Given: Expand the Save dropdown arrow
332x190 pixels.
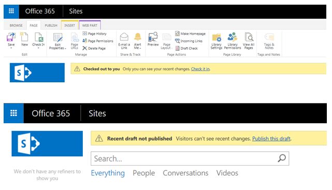Looking at the screenshot, I should tap(11, 48).
